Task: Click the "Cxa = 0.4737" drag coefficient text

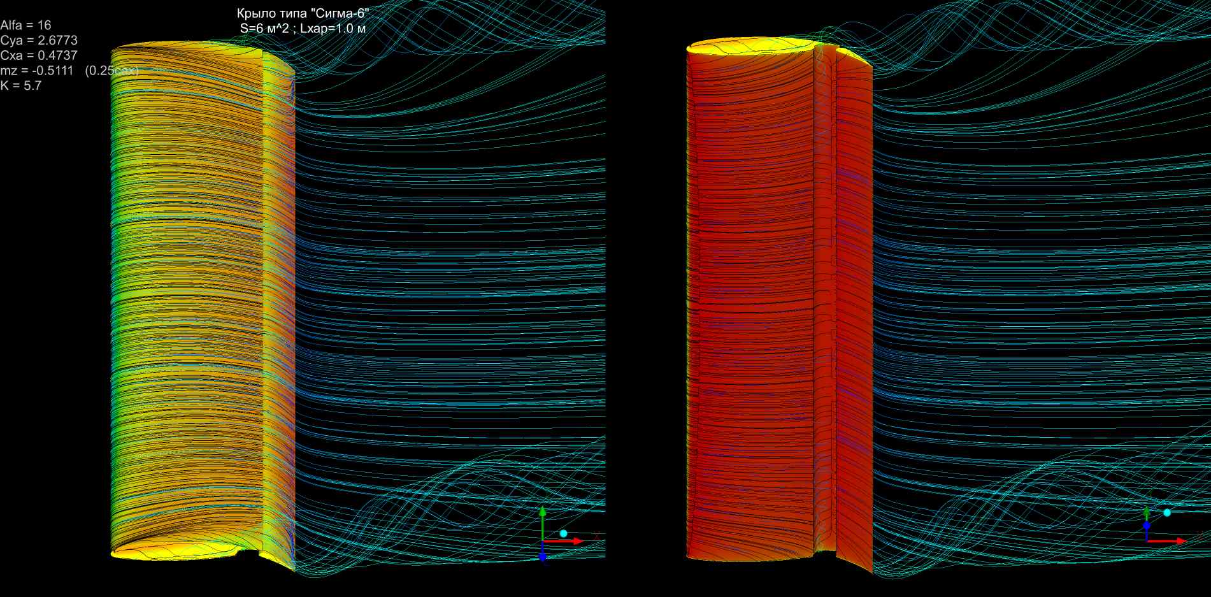Action: (39, 55)
